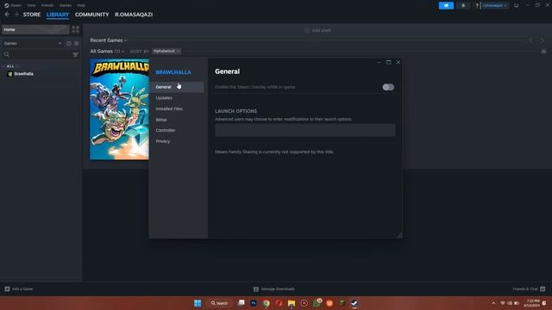Open the clock and date in taskbar
Screen dimensions: 552x310
532,303
